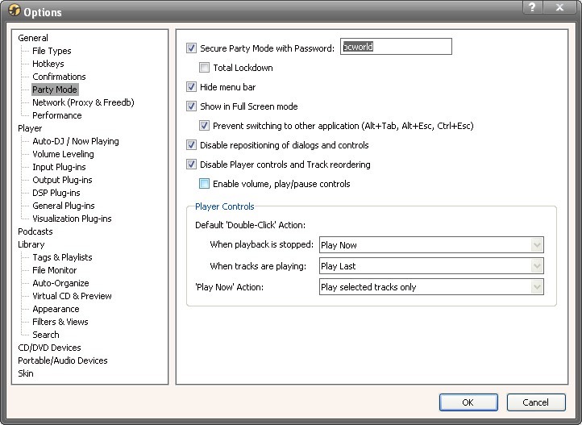Click the party mode password field
This screenshot has width=582, height=425.
coord(396,47)
